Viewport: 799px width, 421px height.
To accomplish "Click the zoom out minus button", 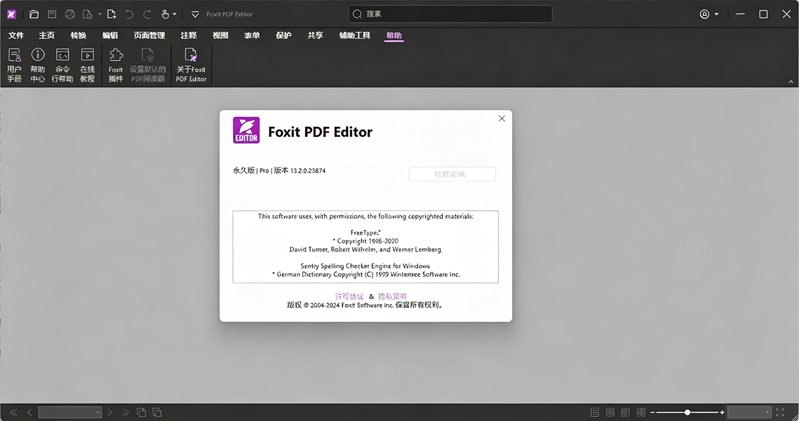I will 653,412.
